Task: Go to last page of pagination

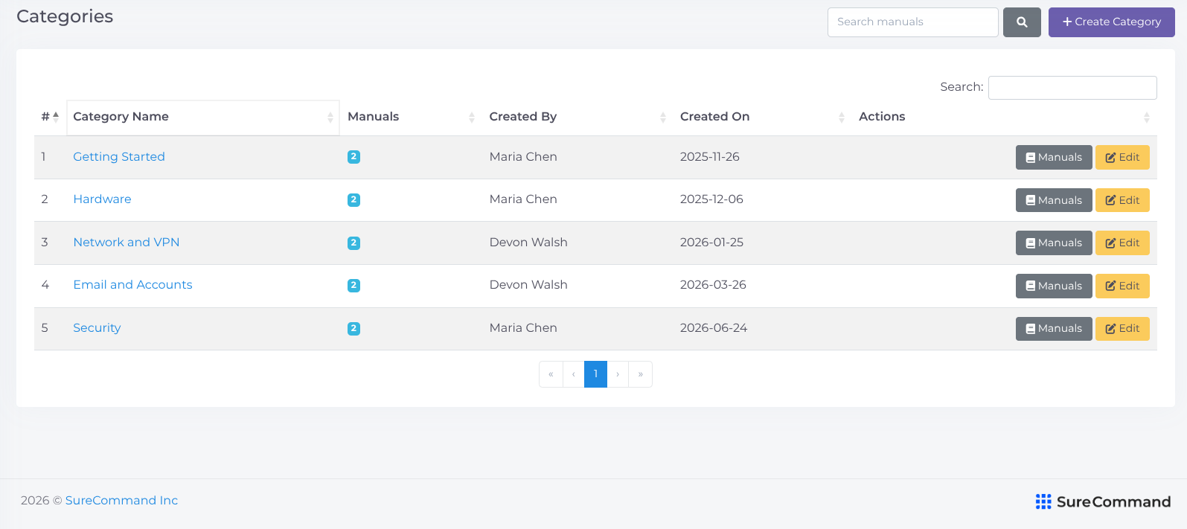Action: click(641, 374)
